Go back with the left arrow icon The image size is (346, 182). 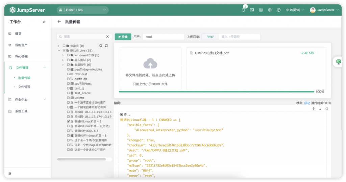click(x=59, y=22)
